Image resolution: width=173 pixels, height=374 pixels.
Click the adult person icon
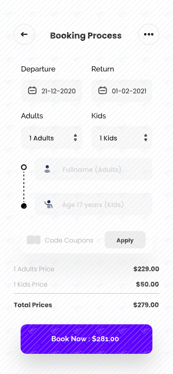pos(47,169)
